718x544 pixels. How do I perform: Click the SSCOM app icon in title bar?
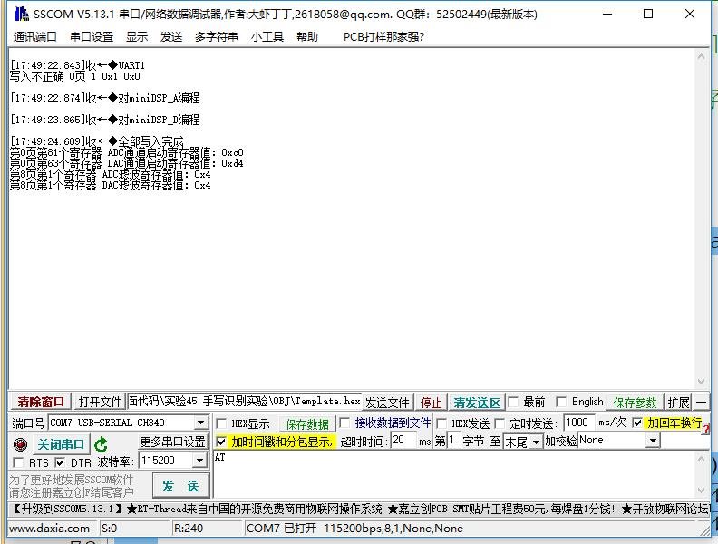[x=21, y=14]
